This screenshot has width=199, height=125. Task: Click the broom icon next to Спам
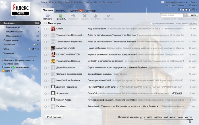point(30,49)
